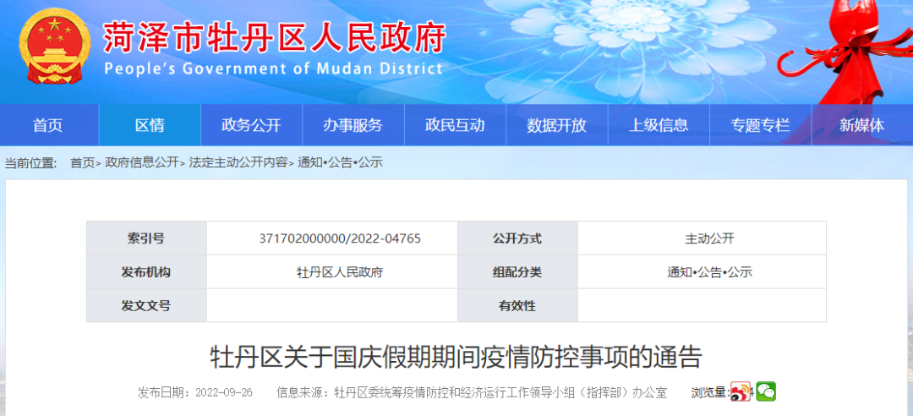Share article via WeChat icon

coord(766,391)
